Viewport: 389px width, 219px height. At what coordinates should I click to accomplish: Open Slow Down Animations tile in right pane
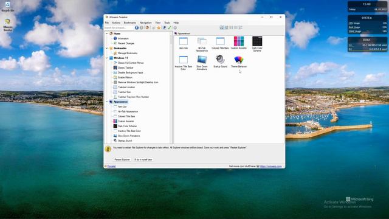click(x=202, y=63)
